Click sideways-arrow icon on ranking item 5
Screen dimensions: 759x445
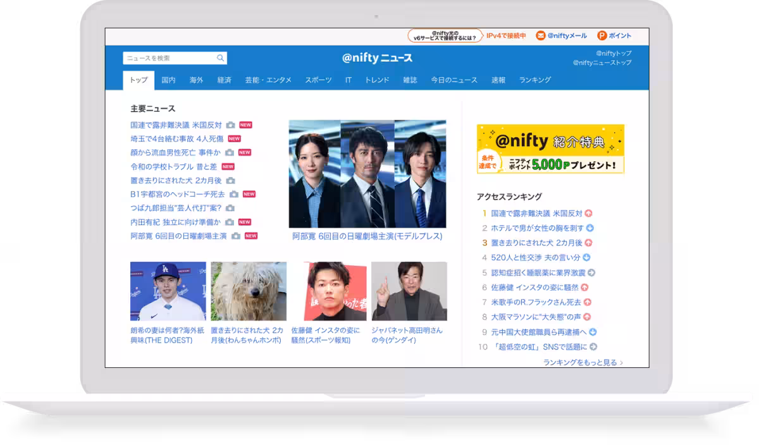[591, 273]
